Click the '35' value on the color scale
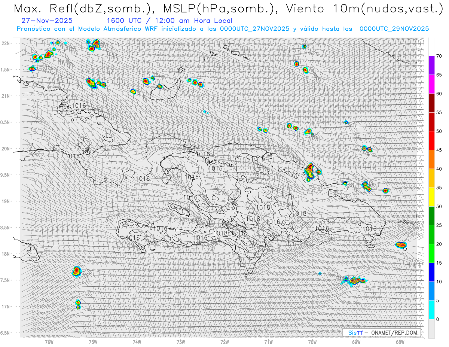The width and height of the screenshot is (449, 347). pos(439,188)
